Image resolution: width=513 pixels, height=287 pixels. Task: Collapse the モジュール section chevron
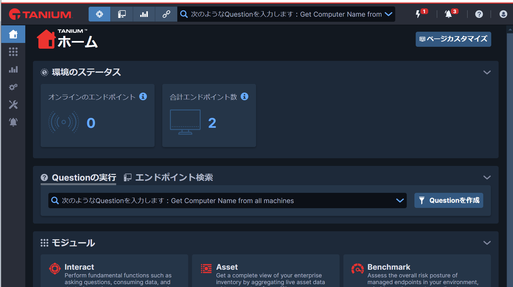(487, 243)
